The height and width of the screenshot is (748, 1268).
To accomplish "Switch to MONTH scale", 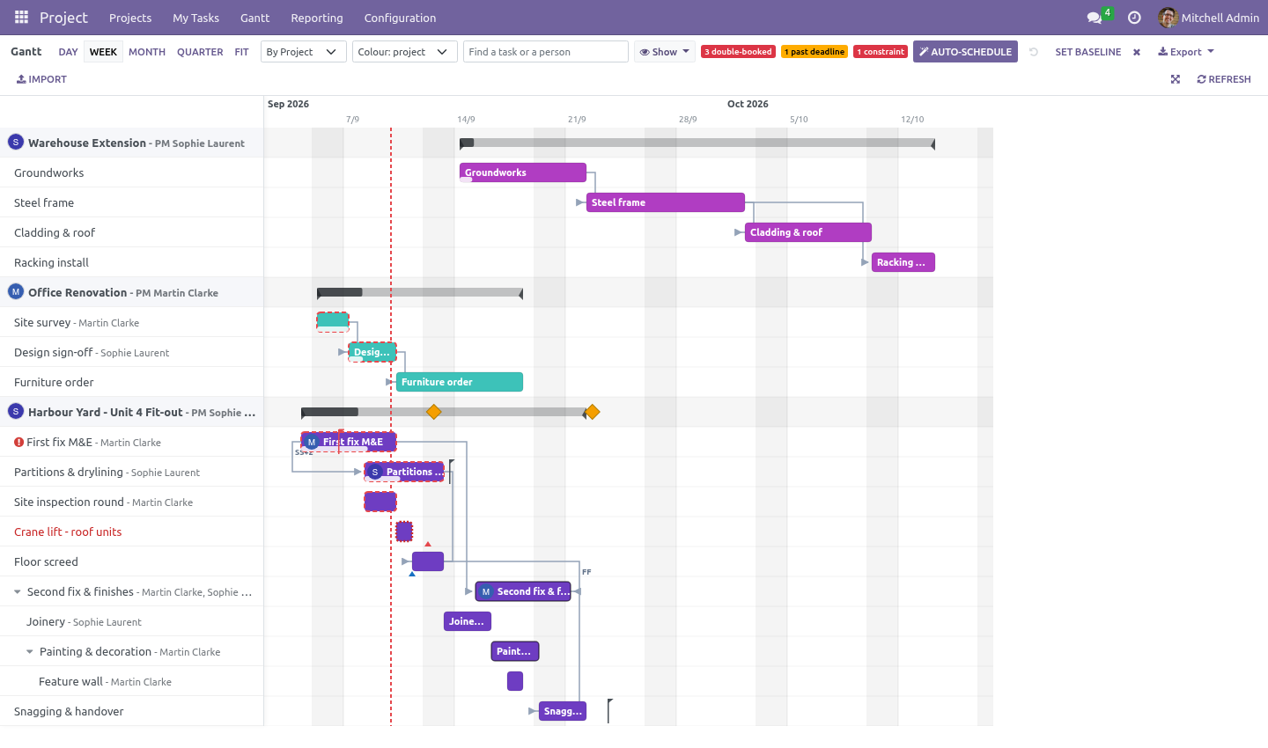I will pos(147,52).
